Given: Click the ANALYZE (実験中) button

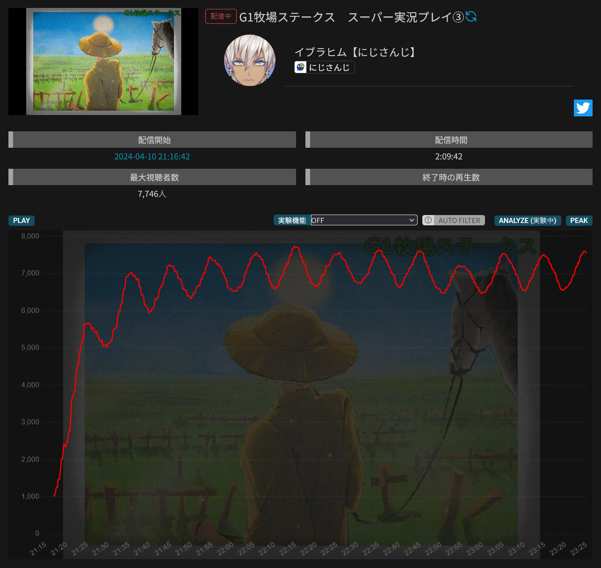Looking at the screenshot, I should [x=528, y=221].
